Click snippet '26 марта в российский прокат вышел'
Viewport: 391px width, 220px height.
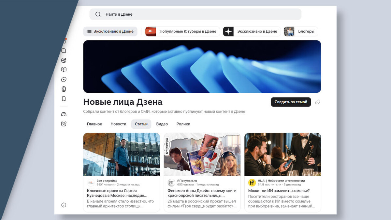pos(202,204)
